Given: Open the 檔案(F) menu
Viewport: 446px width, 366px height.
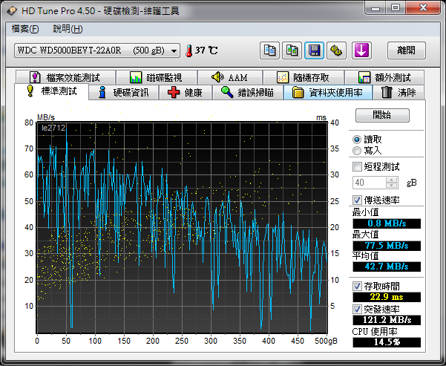Looking at the screenshot, I should [25, 29].
